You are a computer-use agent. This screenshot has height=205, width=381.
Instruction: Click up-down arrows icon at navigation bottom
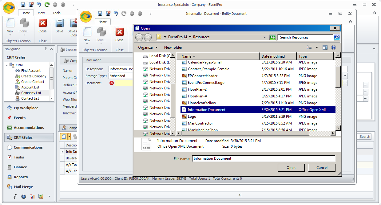[15, 196]
